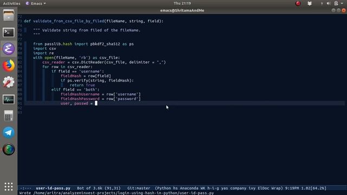Click the 9:19PM time in mode line
347x195 pixels.
coord(292,188)
